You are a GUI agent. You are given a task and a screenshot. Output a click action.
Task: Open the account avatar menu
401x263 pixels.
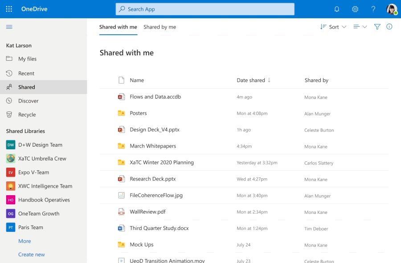click(x=392, y=9)
